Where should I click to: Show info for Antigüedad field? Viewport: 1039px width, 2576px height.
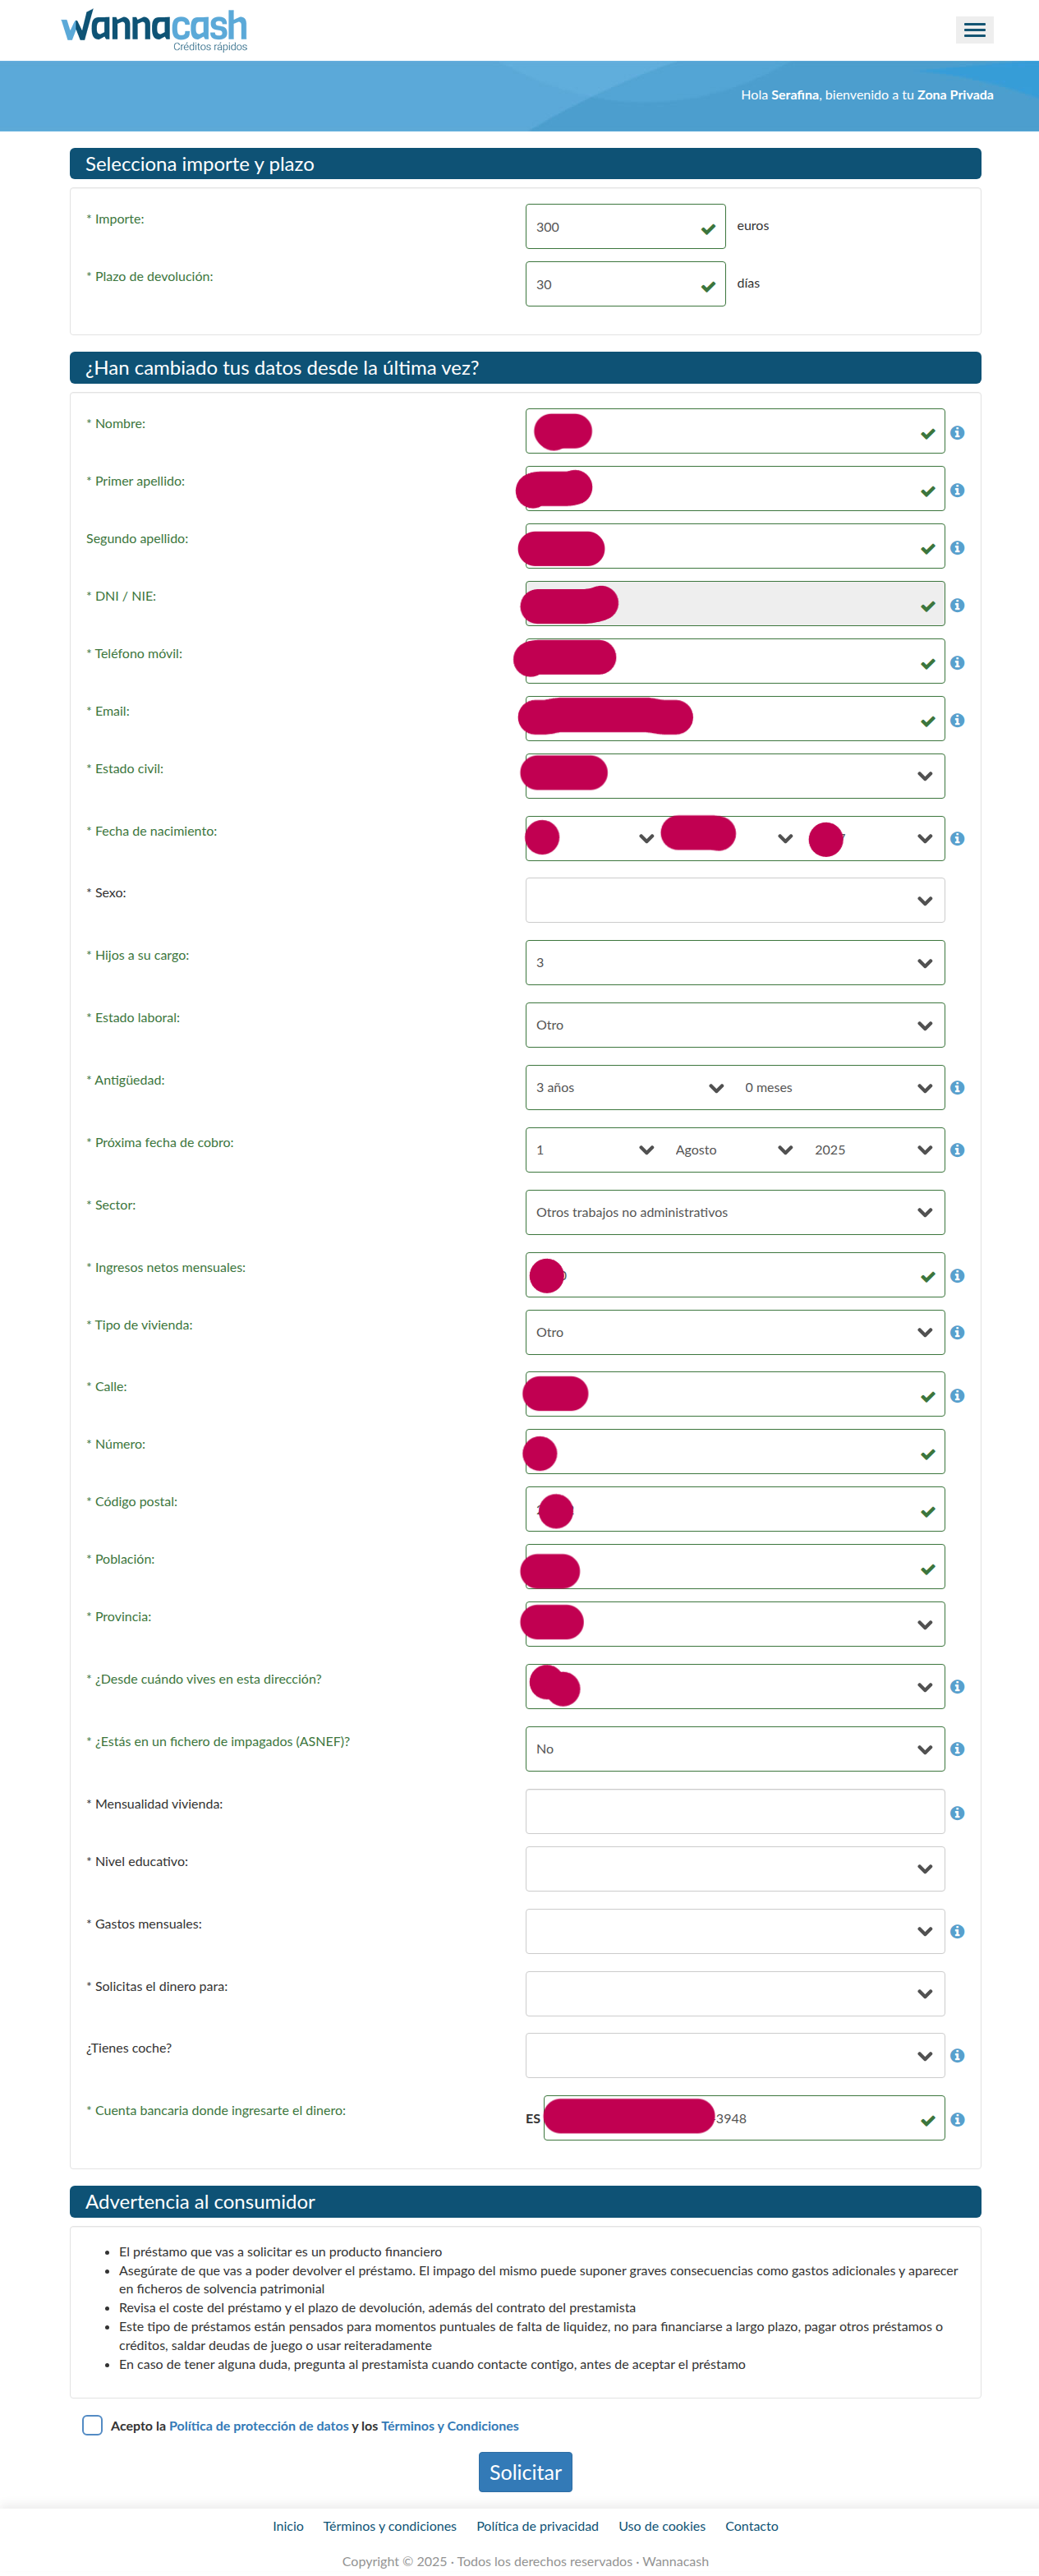pos(957,1088)
